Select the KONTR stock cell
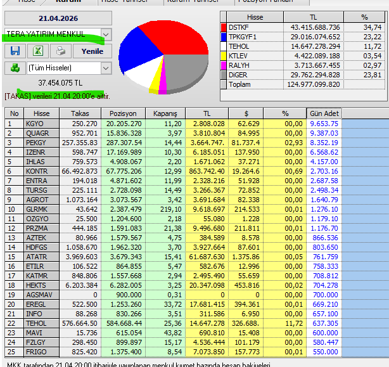This screenshot has width=389, height=367. pyautogui.click(x=42, y=171)
